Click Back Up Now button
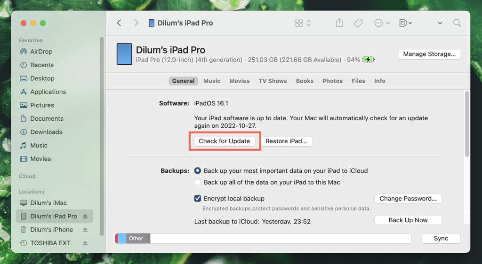Viewport: 482px width, 264px height. tap(408, 220)
